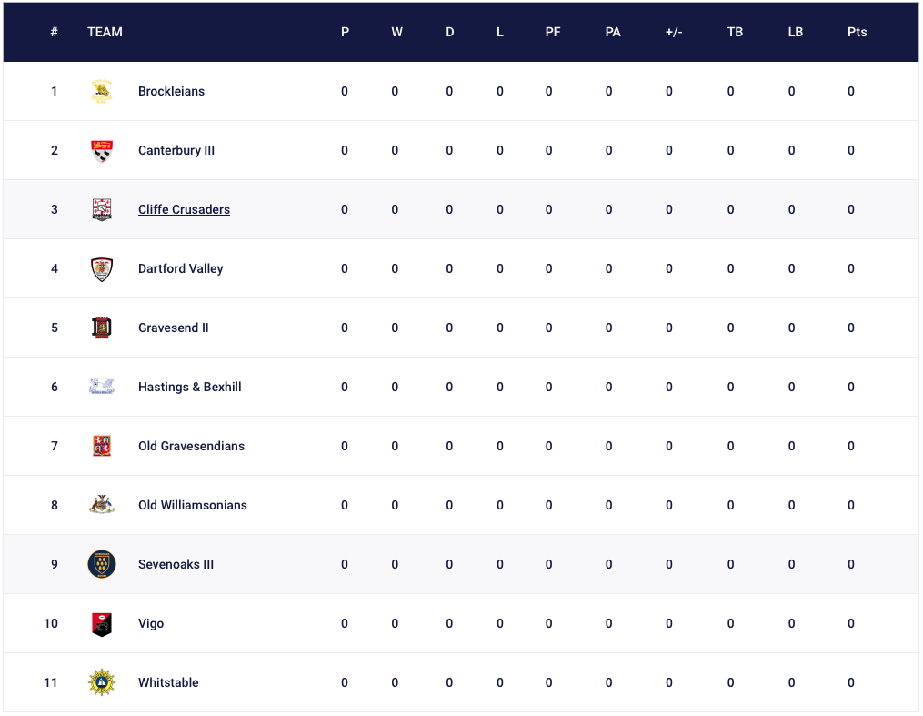Open the Cliffe Crusaders team link
Image resolution: width=923 pixels, height=716 pixels.
[185, 209]
